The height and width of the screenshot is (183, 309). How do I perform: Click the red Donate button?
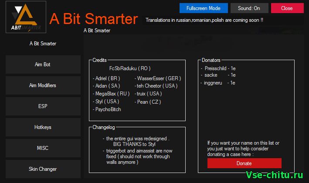pos(244,163)
